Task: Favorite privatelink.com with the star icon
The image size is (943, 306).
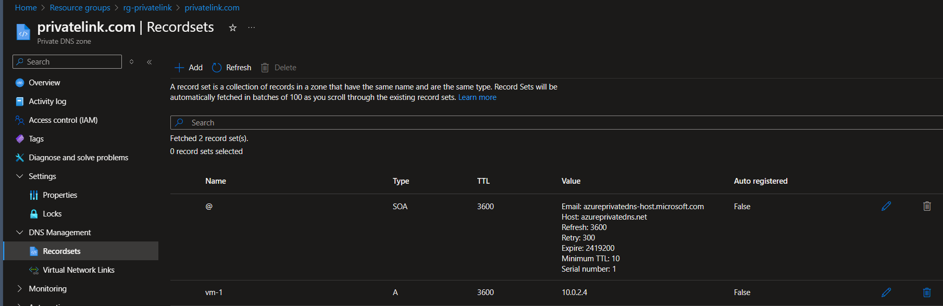Action: coord(233,28)
